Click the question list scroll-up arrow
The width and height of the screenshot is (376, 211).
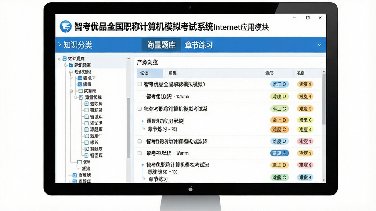[x=324, y=71]
